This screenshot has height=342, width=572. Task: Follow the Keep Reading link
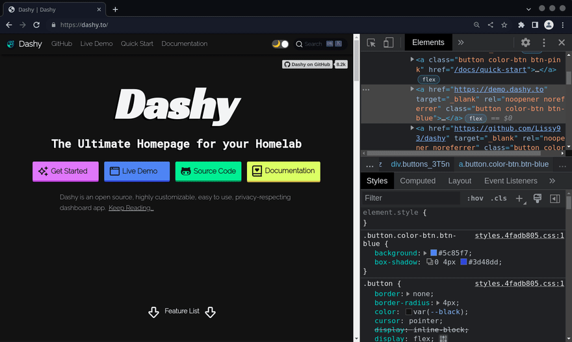131,207
